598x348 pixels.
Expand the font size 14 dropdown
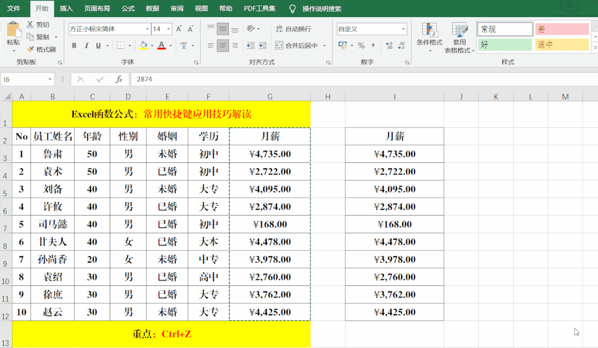(x=169, y=29)
